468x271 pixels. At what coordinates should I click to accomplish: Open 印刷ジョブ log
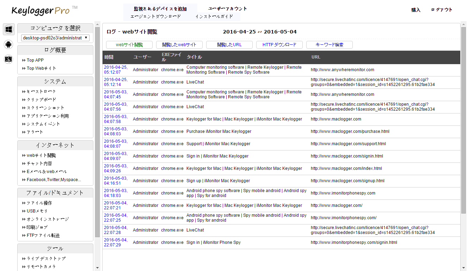point(37,227)
